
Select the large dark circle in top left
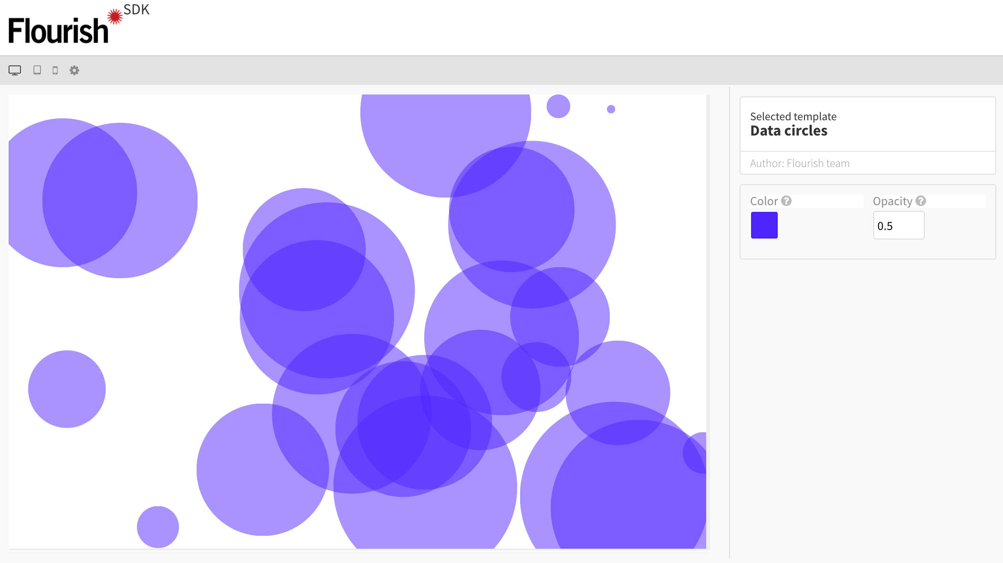point(90,192)
